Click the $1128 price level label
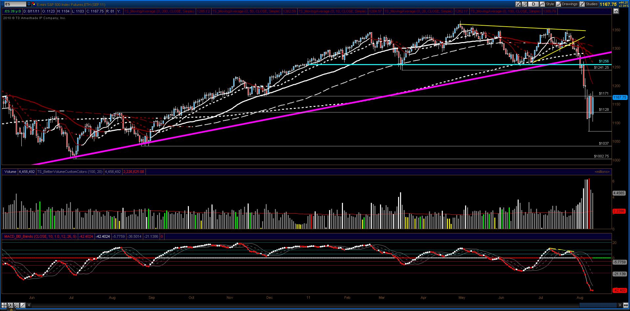Viewport: 630px width, 311px height. pos(604,109)
